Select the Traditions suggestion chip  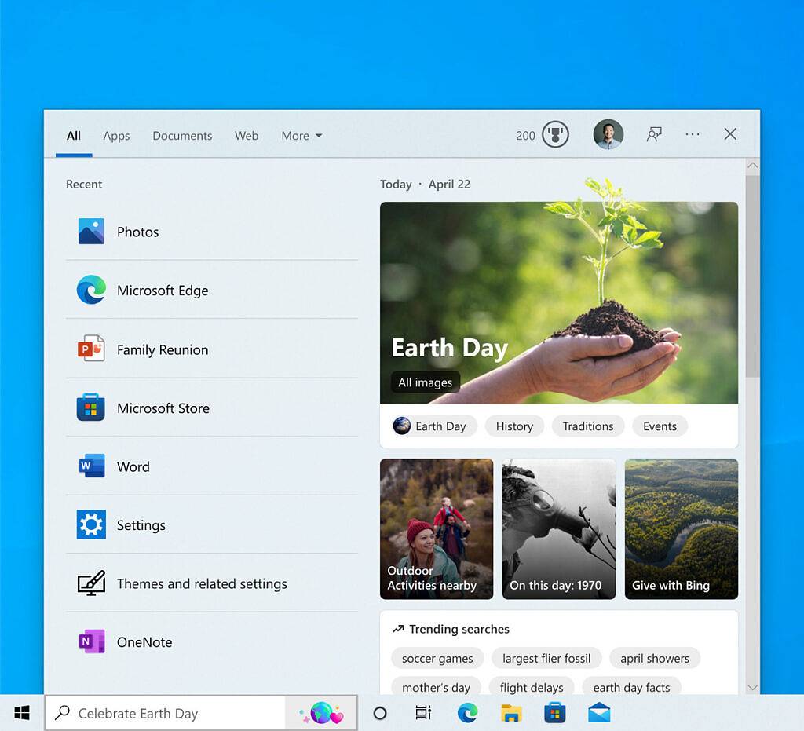click(587, 426)
